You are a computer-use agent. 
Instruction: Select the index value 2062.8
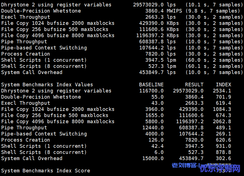coord(222,122)
